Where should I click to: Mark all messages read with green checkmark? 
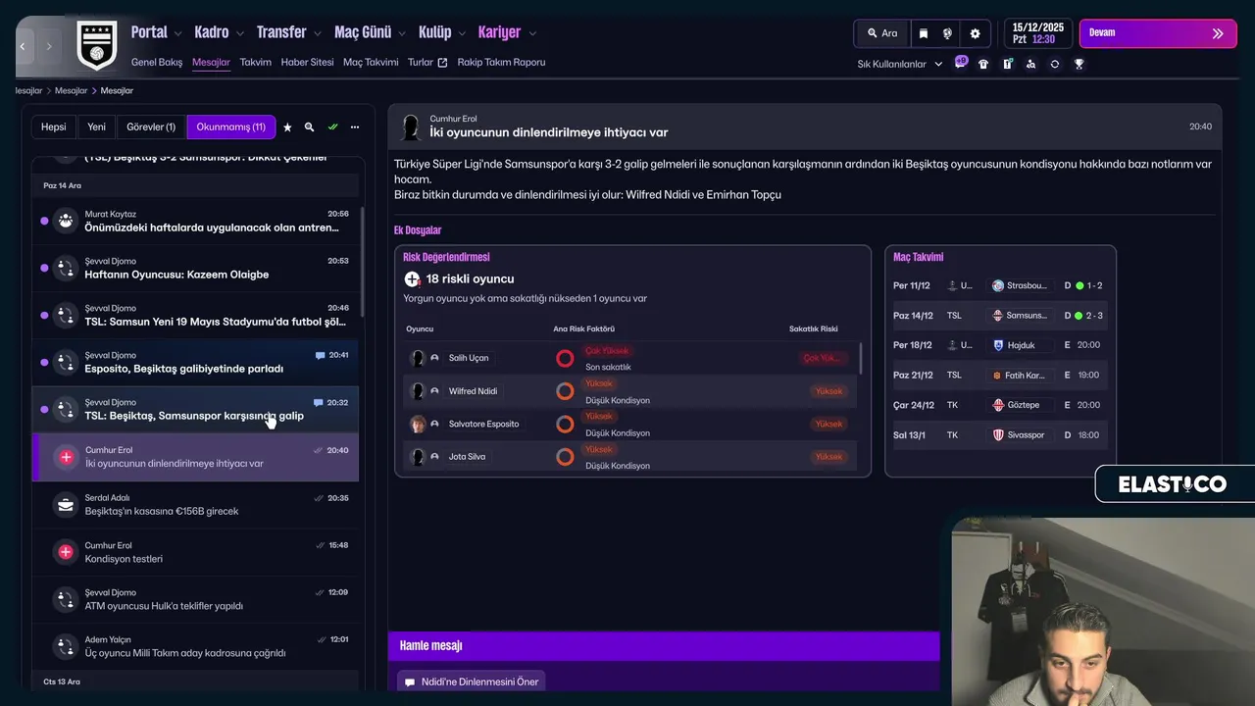(x=332, y=127)
